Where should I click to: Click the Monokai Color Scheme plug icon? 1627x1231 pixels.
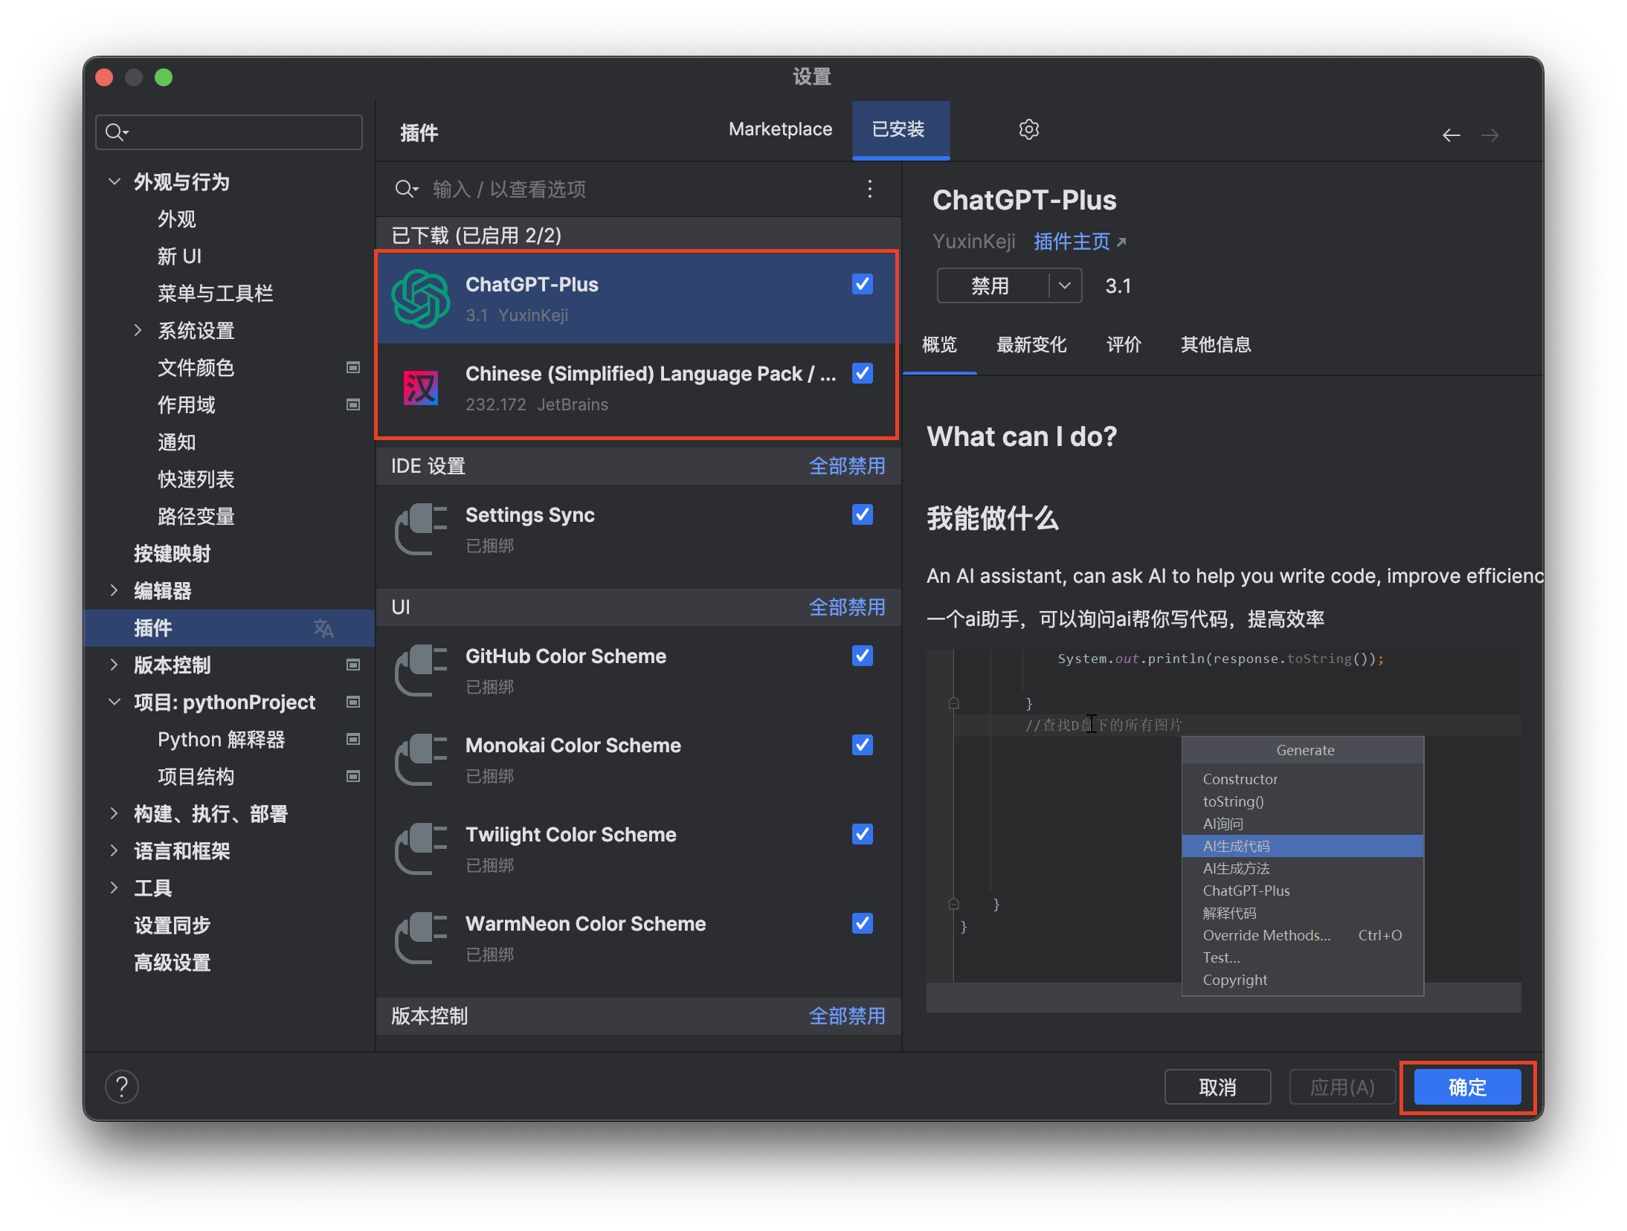(421, 760)
